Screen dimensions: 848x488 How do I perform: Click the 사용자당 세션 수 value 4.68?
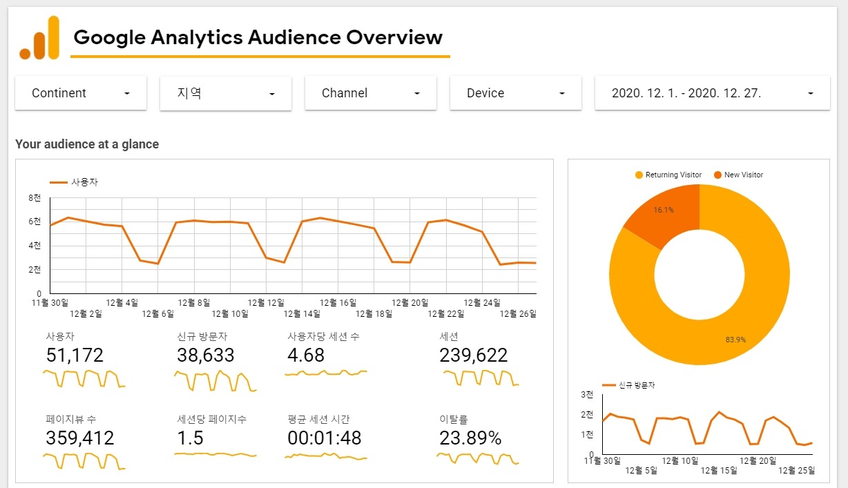pos(306,355)
